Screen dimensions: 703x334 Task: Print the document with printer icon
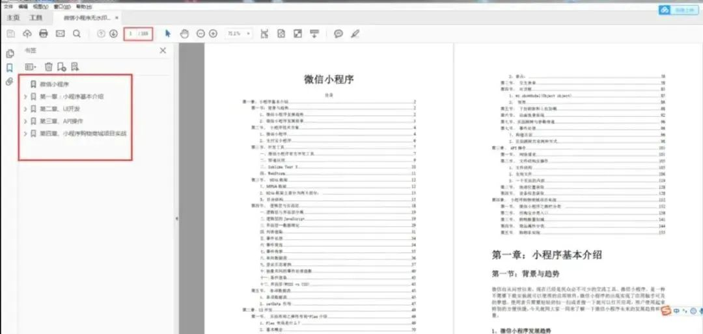click(x=44, y=34)
